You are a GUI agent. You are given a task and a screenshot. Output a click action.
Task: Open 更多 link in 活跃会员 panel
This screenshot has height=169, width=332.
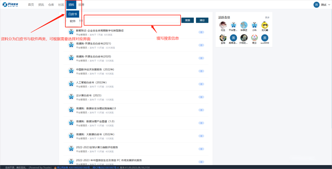coord(267,18)
